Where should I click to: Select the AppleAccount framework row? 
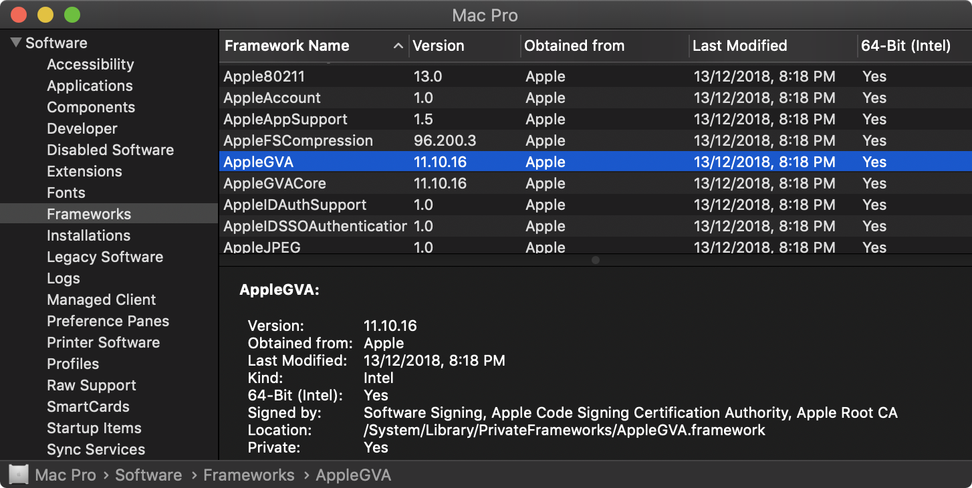[x=596, y=98]
